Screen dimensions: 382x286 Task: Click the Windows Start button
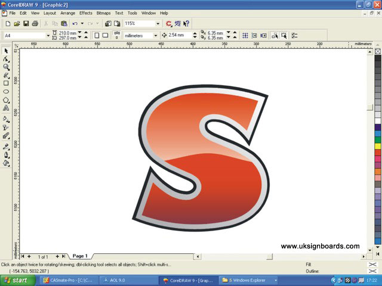16,279
